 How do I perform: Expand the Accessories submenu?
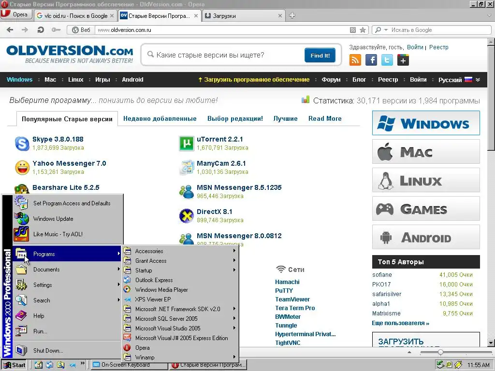[180, 251]
